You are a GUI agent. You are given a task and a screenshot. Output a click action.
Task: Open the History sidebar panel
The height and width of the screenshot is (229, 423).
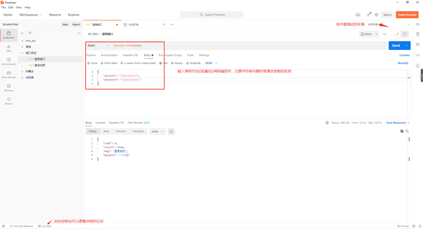9,101
